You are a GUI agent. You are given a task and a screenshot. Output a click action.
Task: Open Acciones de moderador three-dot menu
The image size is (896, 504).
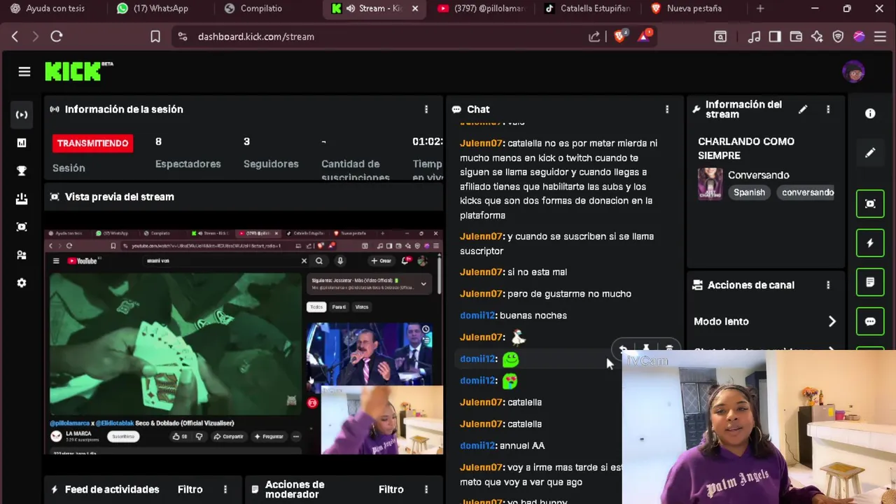coord(426,489)
